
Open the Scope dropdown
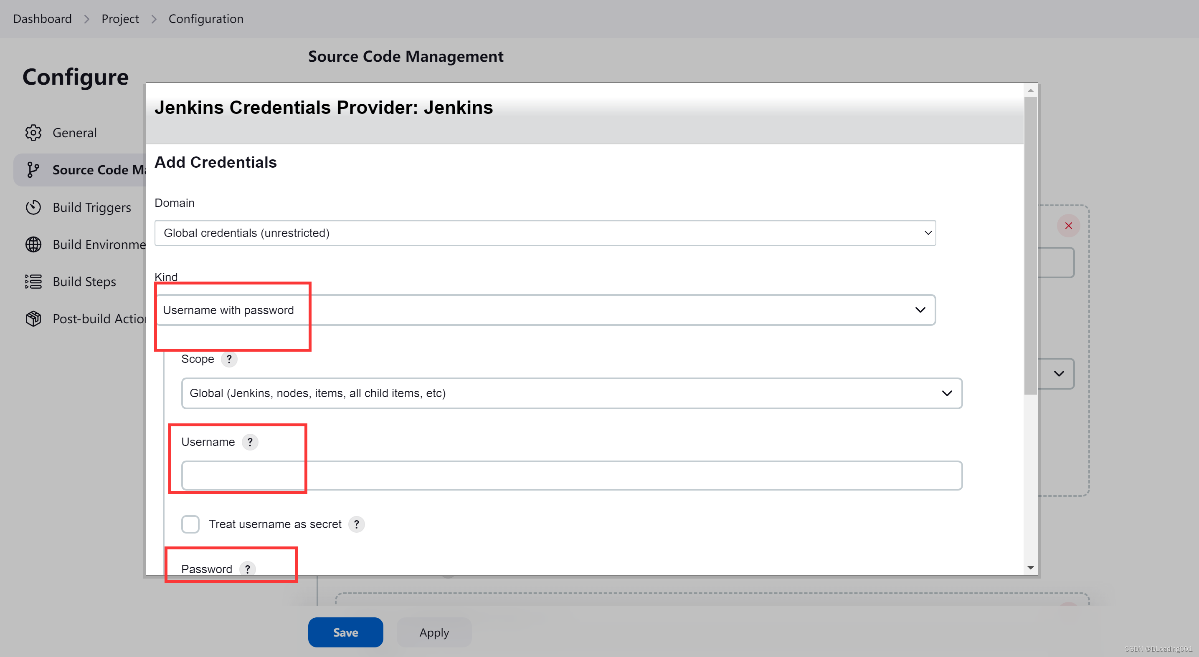click(x=572, y=393)
